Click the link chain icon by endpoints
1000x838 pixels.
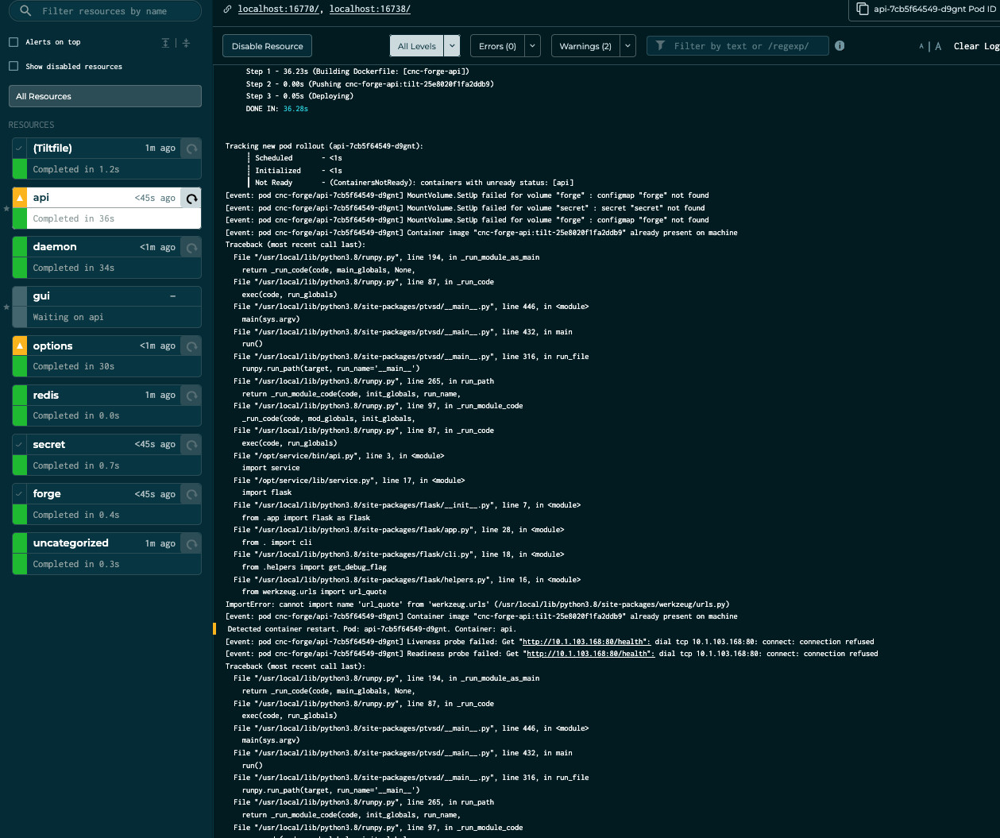[228, 10]
